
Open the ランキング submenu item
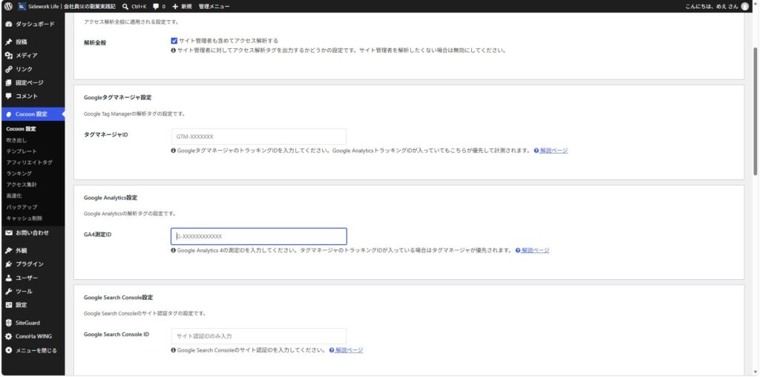tap(19, 174)
